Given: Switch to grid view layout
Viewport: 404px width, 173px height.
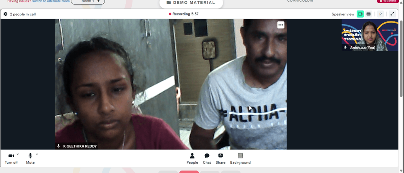Looking at the screenshot, I should (368, 14).
